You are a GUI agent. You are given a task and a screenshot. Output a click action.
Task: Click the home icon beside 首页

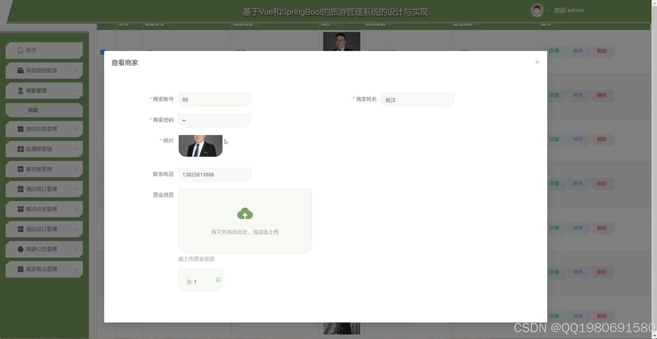coord(20,50)
